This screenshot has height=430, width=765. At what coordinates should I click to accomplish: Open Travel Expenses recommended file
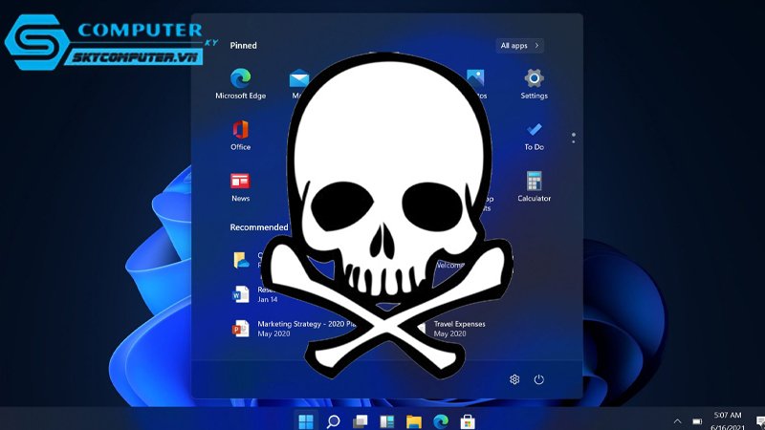459,329
